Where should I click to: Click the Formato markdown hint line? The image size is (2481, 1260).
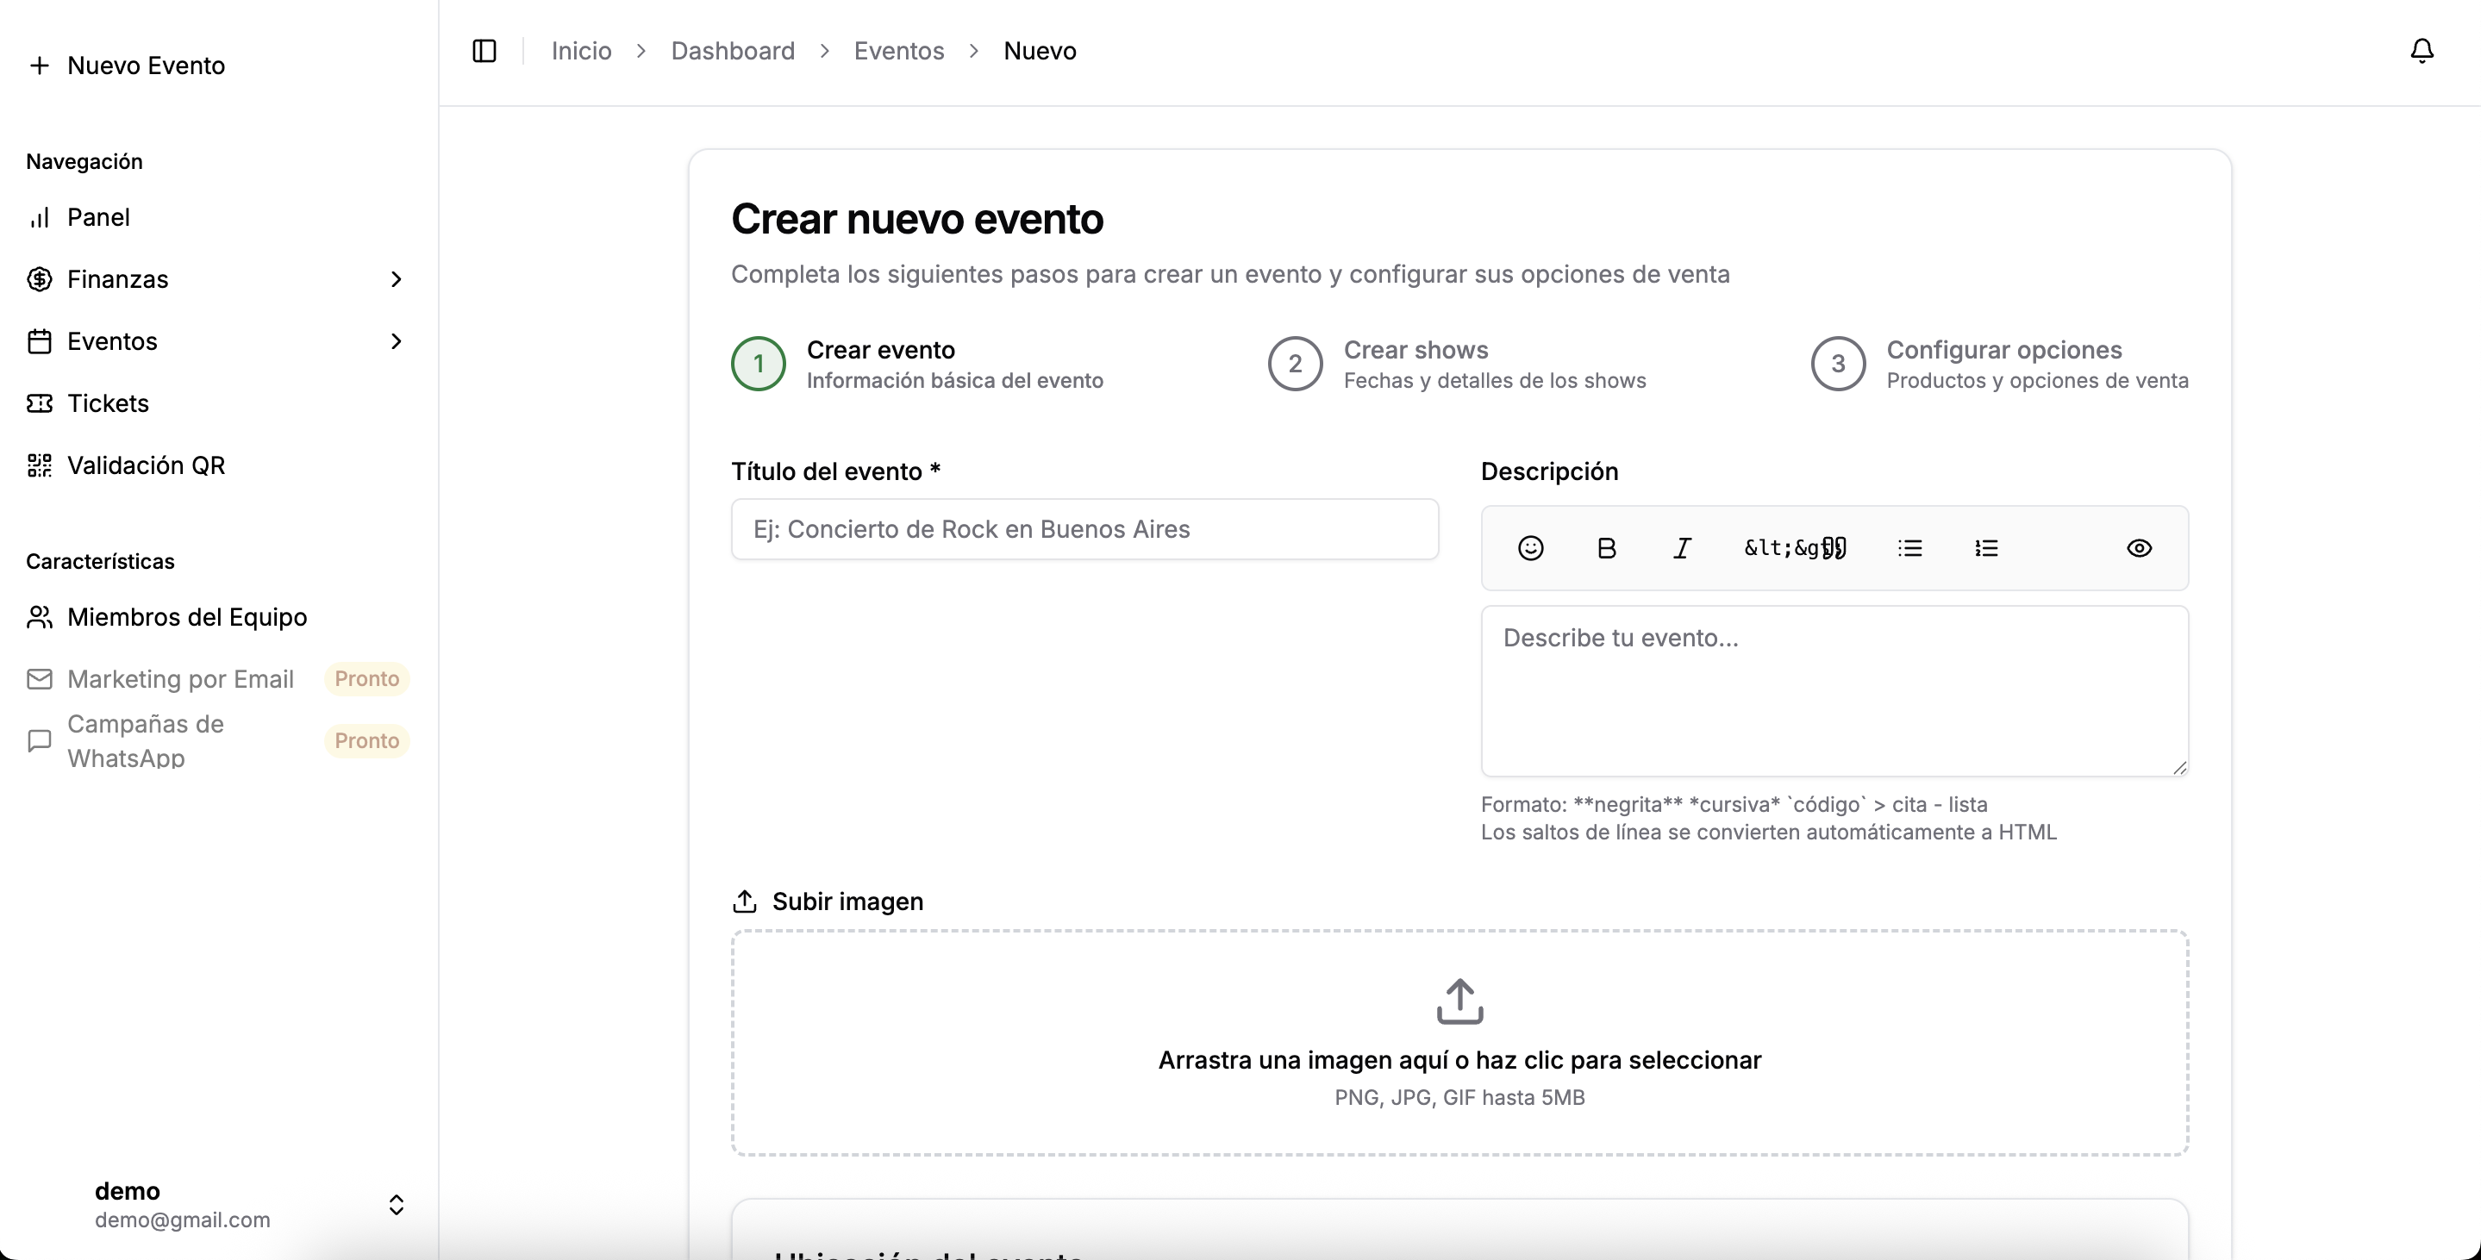click(x=1734, y=805)
